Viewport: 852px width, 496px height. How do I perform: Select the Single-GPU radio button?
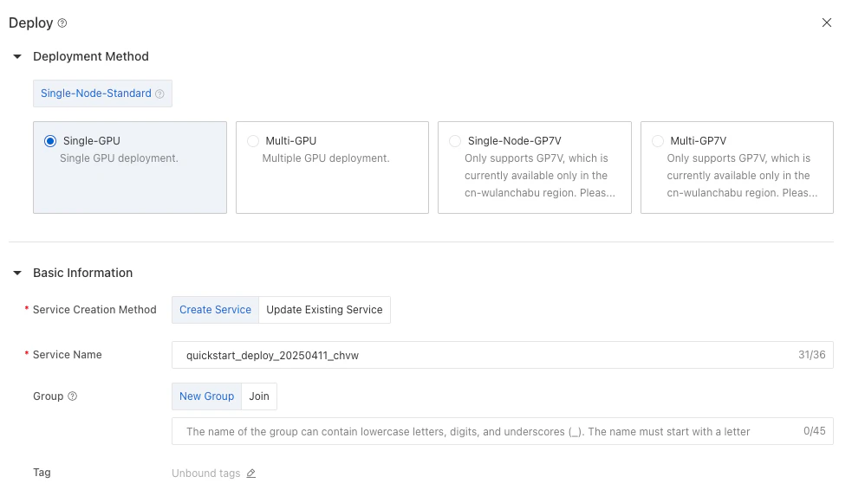pos(50,141)
